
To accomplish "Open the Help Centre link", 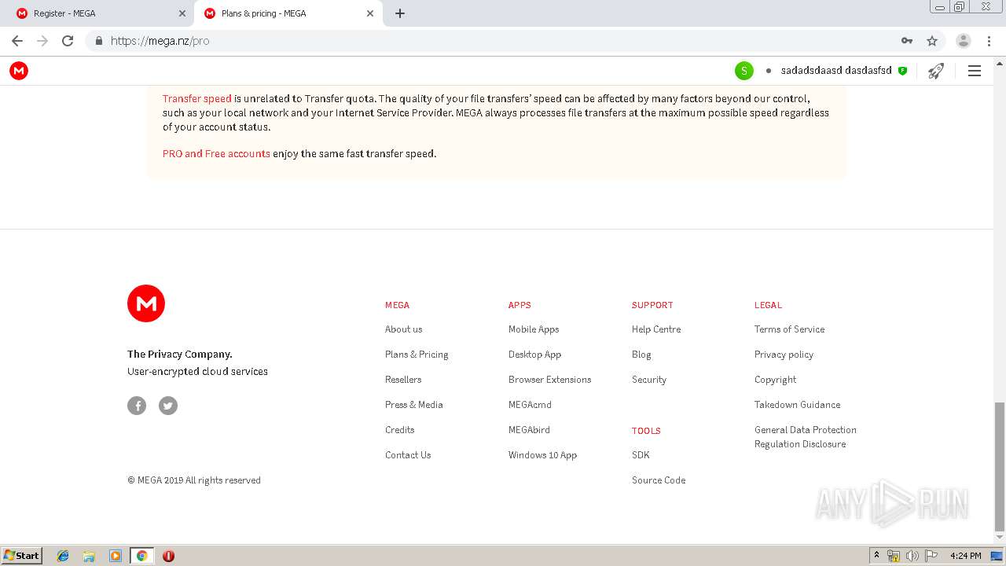I will 656,329.
